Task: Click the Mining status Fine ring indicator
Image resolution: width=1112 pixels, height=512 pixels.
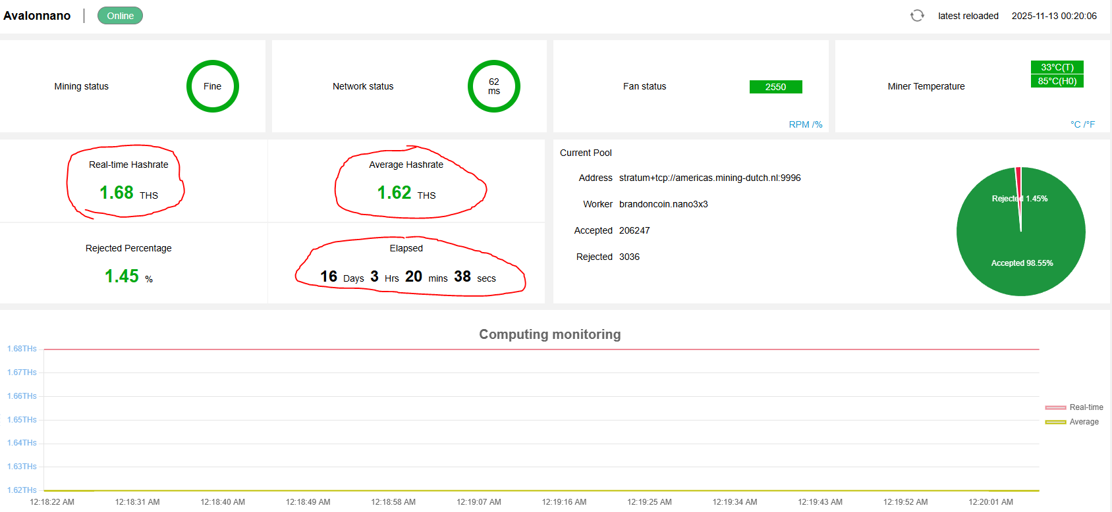Action: pyautogui.click(x=212, y=86)
